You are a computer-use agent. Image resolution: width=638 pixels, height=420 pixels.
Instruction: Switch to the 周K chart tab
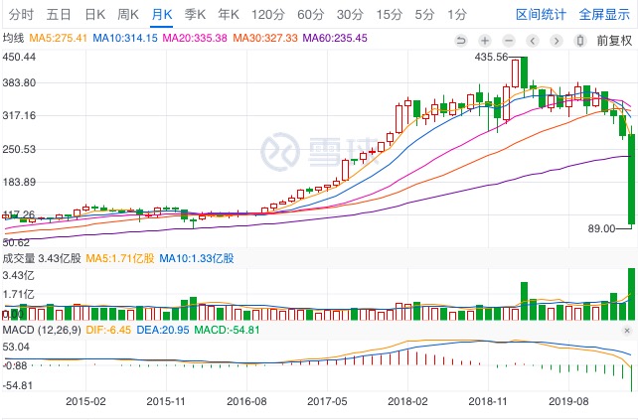(x=128, y=14)
